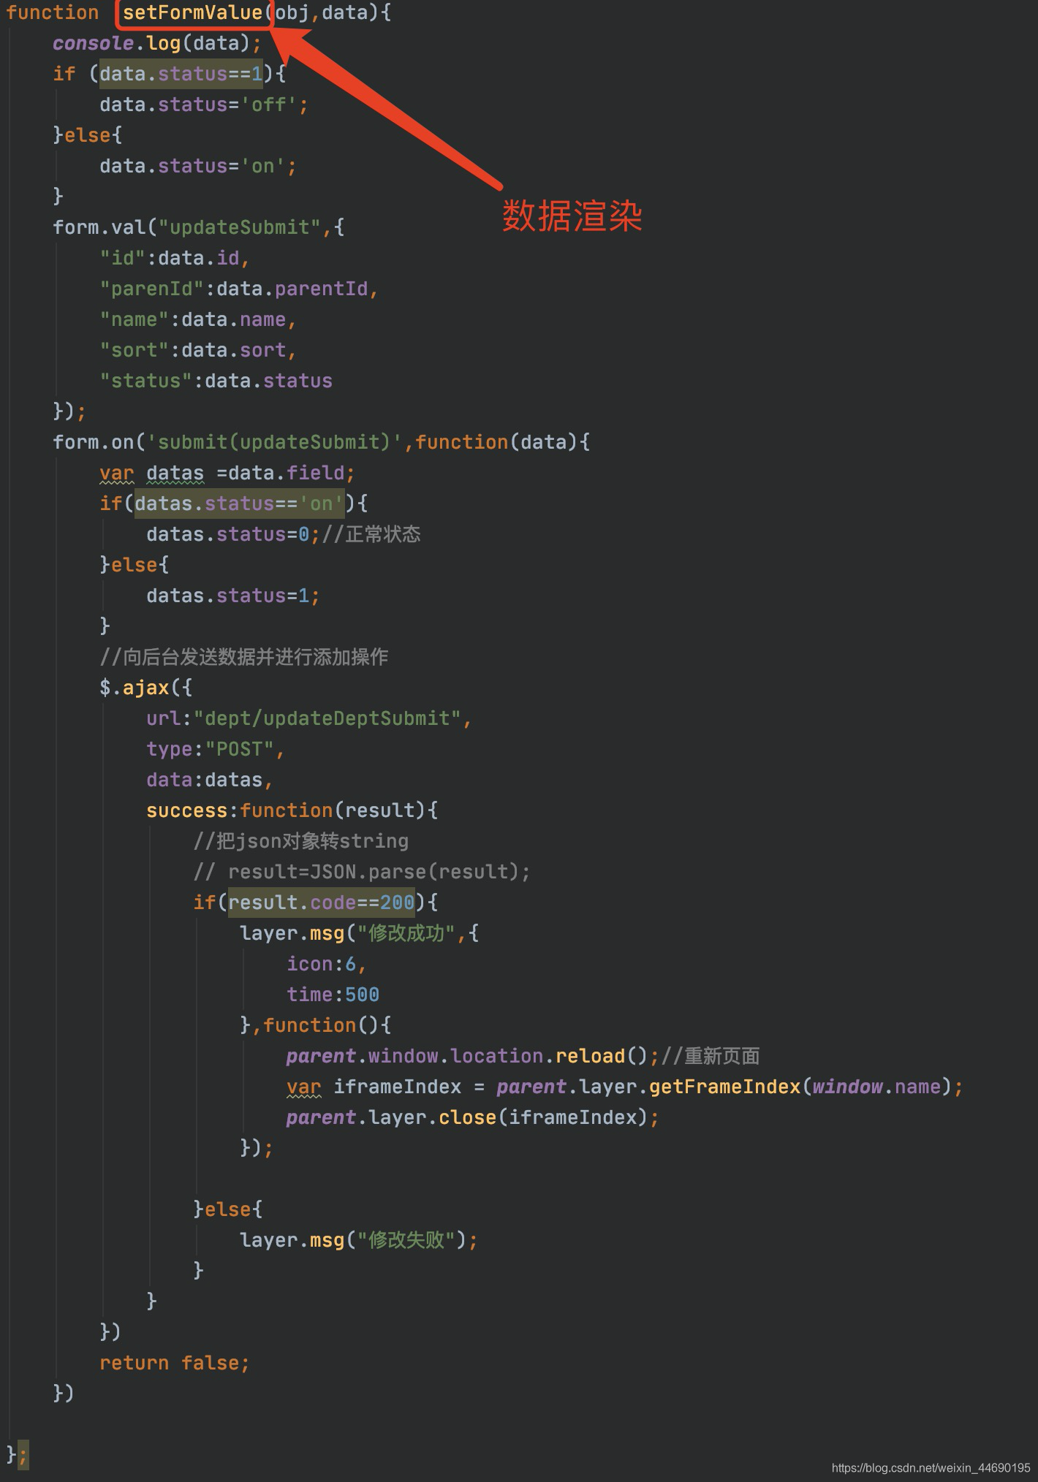Click the var iframeIndex declaration line
The width and height of the screenshot is (1038, 1482).
(x=625, y=1087)
